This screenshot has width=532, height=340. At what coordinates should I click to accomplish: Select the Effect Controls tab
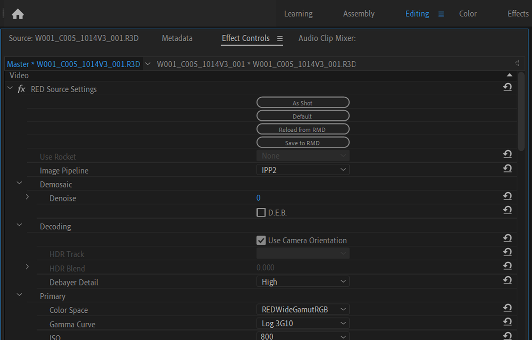tap(246, 38)
